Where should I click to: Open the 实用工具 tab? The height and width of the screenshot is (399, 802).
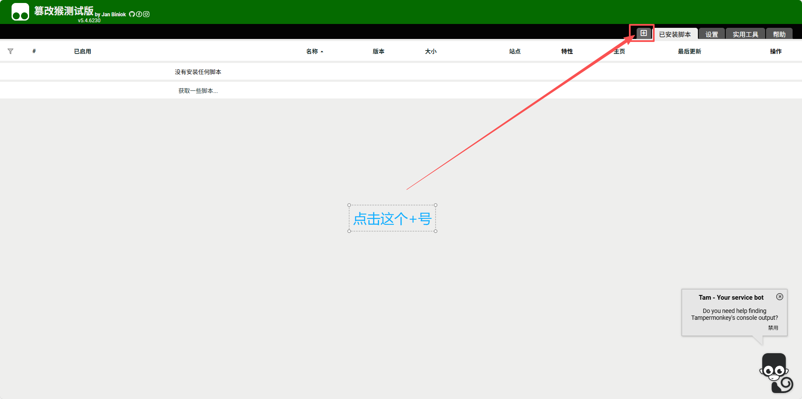tap(745, 34)
